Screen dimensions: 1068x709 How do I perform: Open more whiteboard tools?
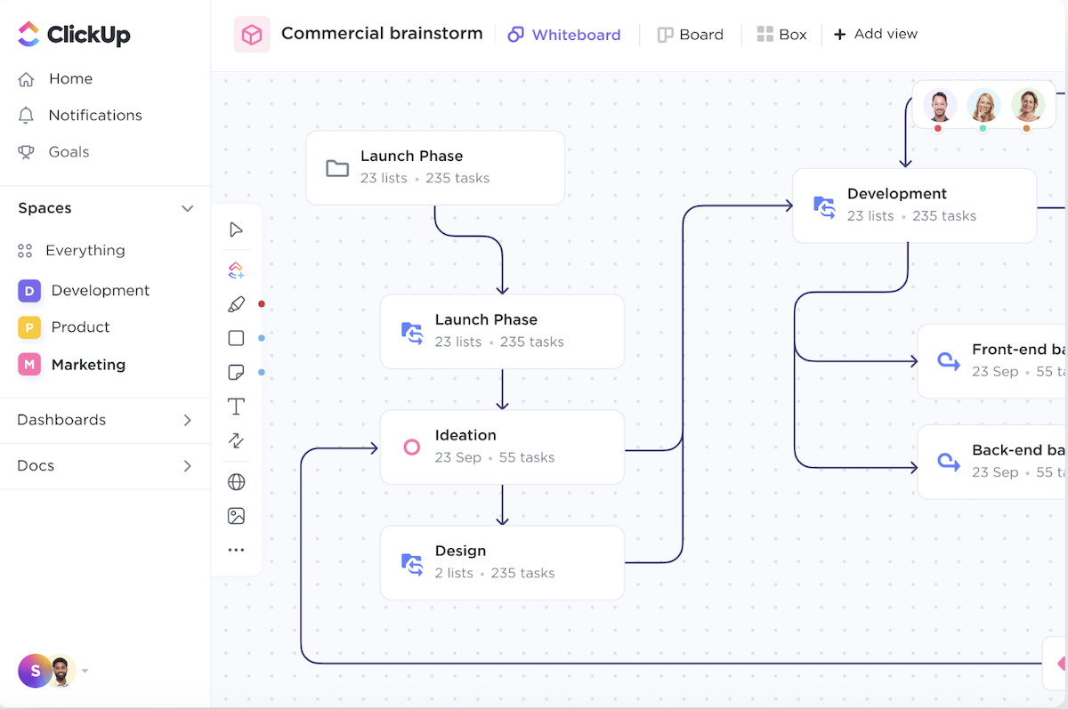[x=235, y=549]
